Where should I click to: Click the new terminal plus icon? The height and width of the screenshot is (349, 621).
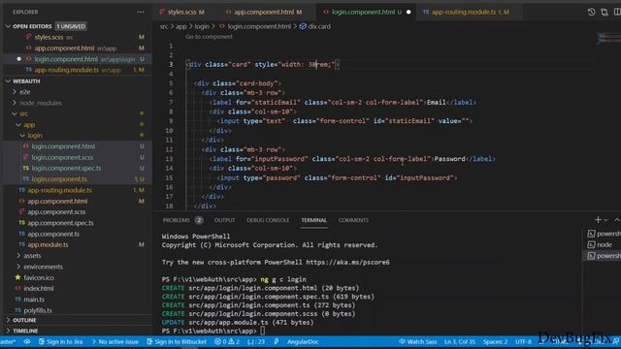pos(598,220)
